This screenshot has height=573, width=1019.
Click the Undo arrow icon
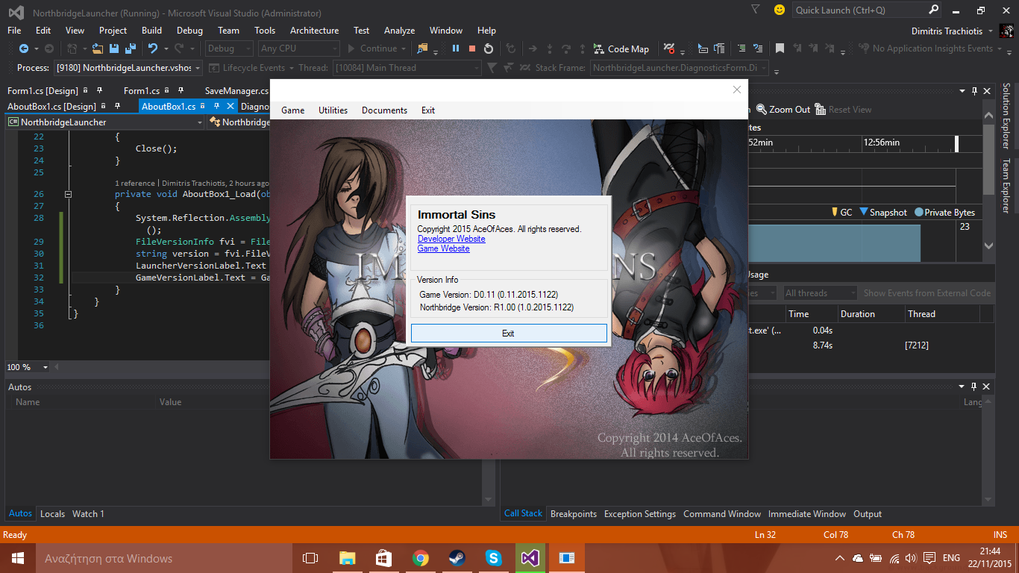(152, 48)
